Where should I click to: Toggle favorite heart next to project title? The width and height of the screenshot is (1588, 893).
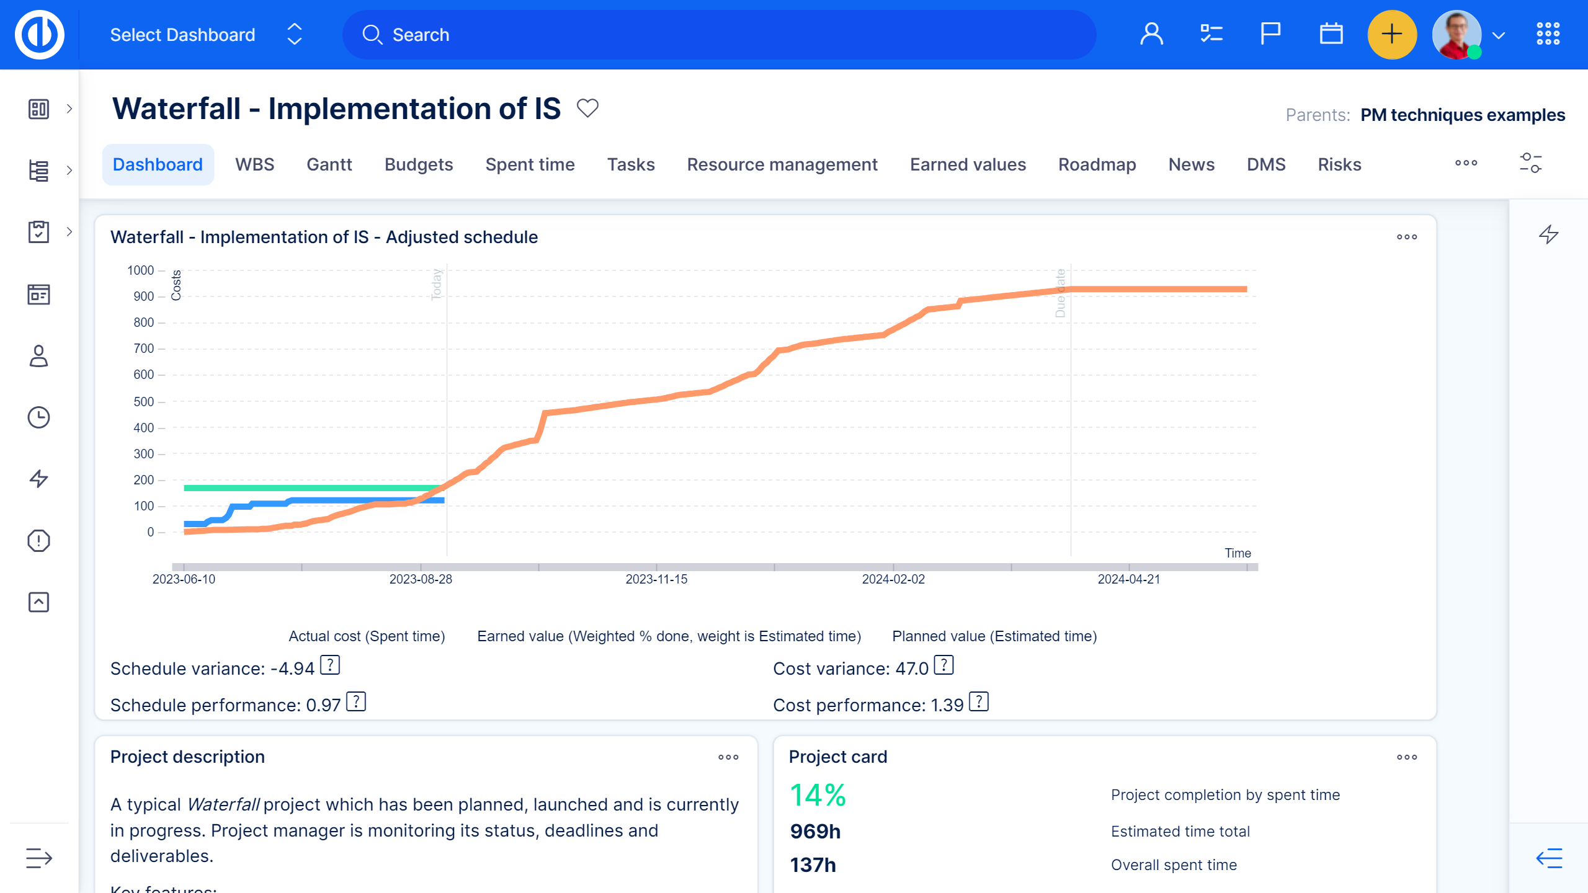pyautogui.click(x=587, y=109)
